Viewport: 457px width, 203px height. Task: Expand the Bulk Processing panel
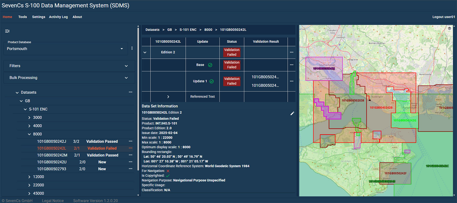point(69,78)
